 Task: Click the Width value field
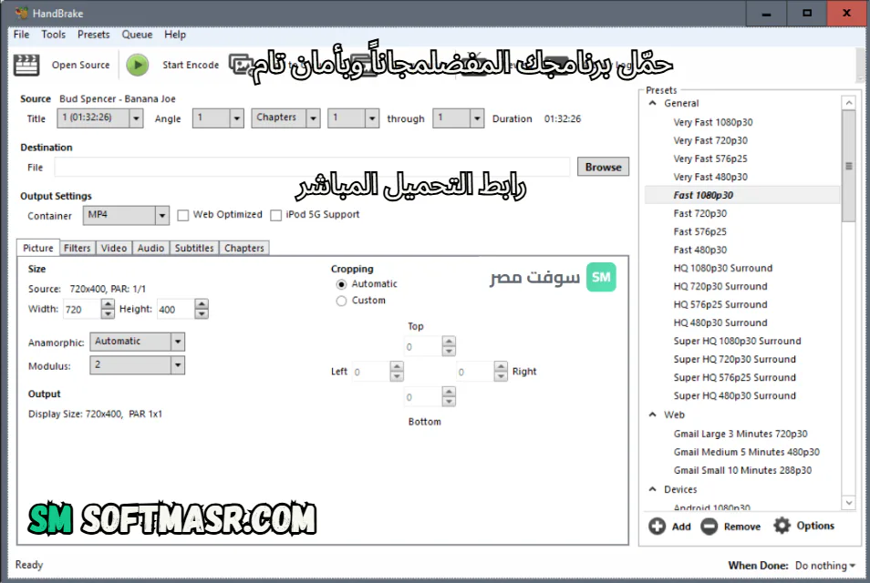[82, 309]
